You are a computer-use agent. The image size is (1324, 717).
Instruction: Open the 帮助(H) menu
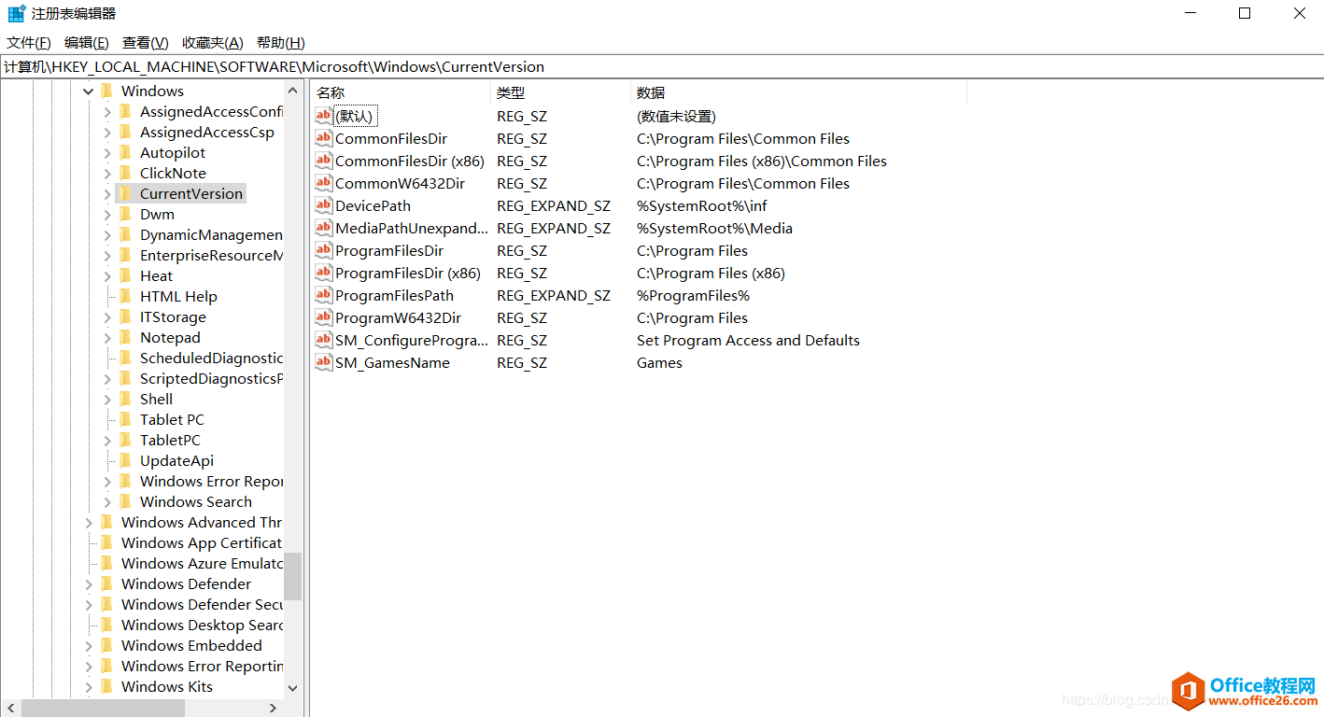tap(281, 43)
